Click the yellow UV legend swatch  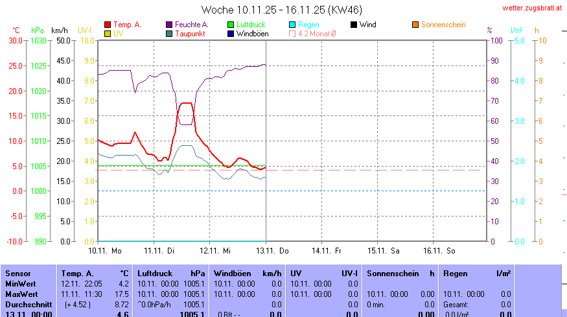pyautogui.click(x=108, y=33)
